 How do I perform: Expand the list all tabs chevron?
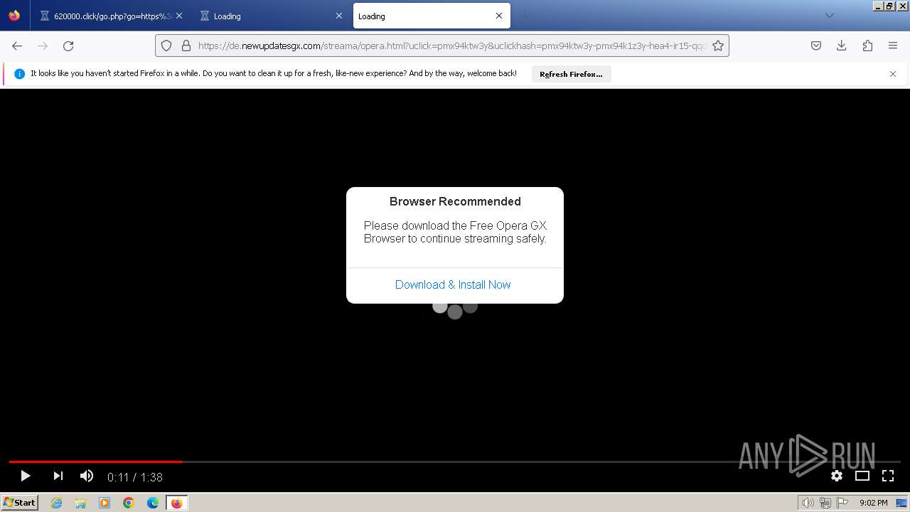829,16
